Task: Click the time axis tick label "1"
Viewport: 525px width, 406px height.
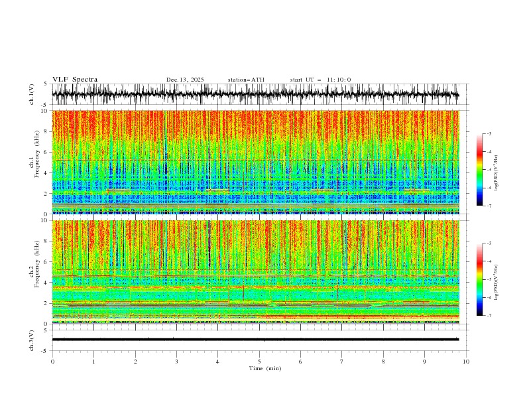Action: point(93,362)
